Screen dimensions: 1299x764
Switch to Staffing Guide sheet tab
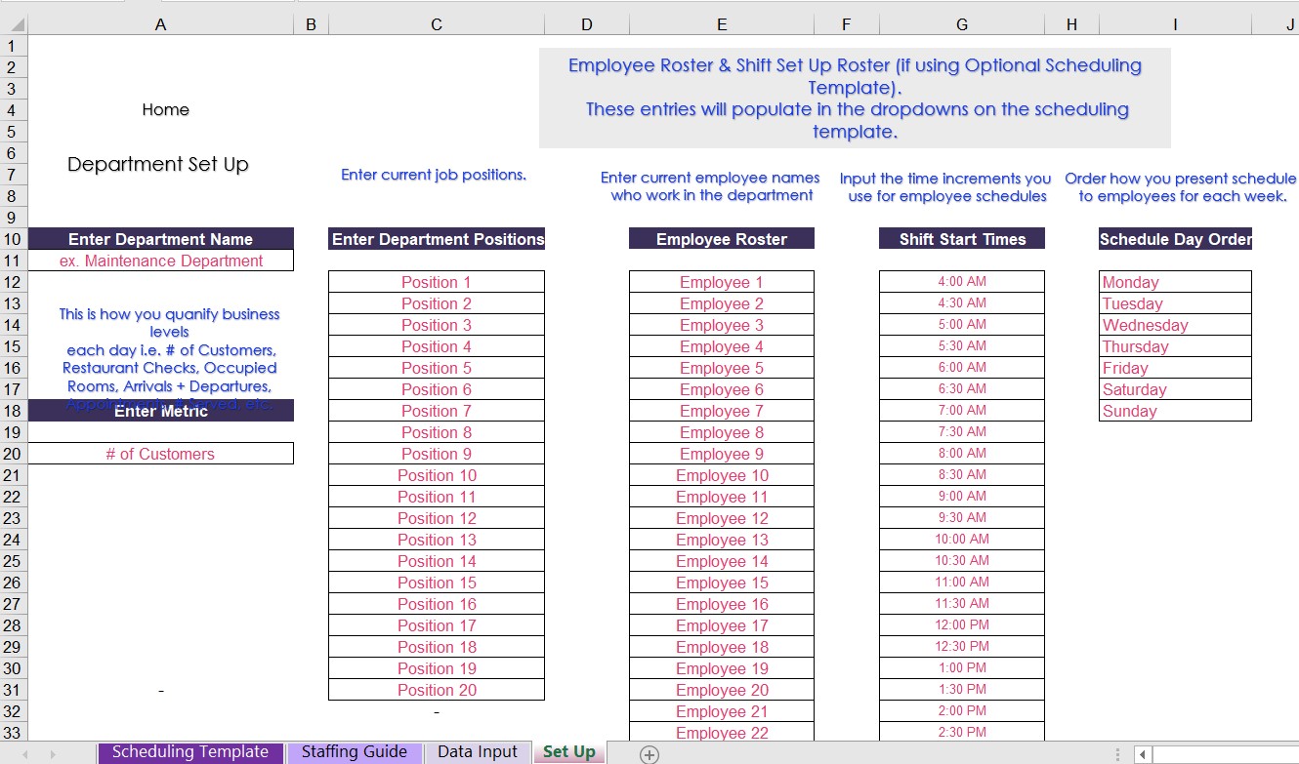pyautogui.click(x=355, y=752)
